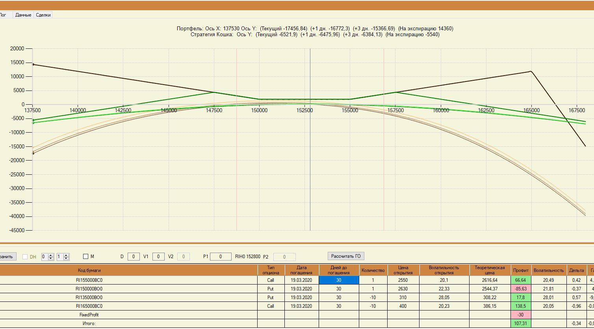Switch to the Сделки tab
Screen dimensions: 594x329
click(43, 15)
